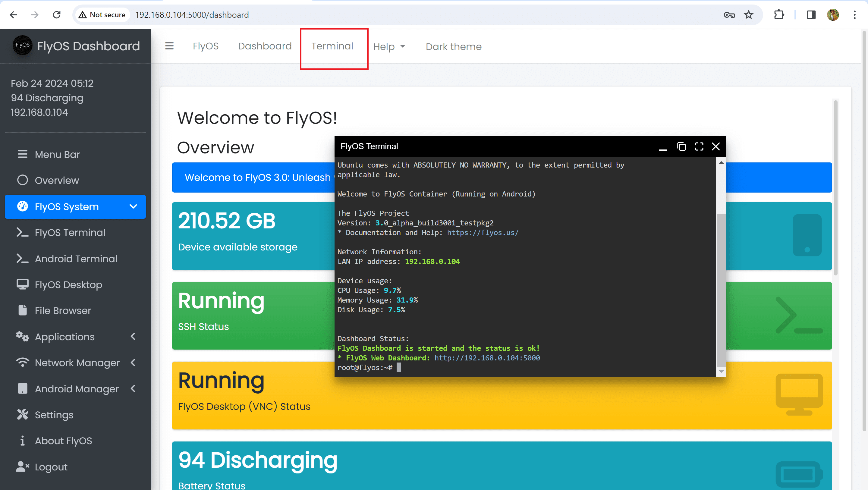Click Terminal tab in navbar

(x=332, y=46)
